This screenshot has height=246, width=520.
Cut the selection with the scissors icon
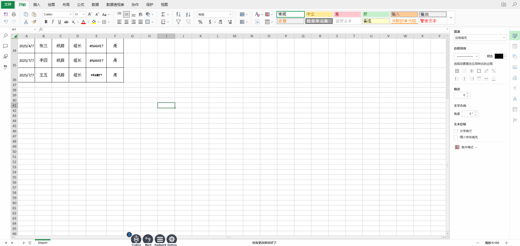(26, 22)
